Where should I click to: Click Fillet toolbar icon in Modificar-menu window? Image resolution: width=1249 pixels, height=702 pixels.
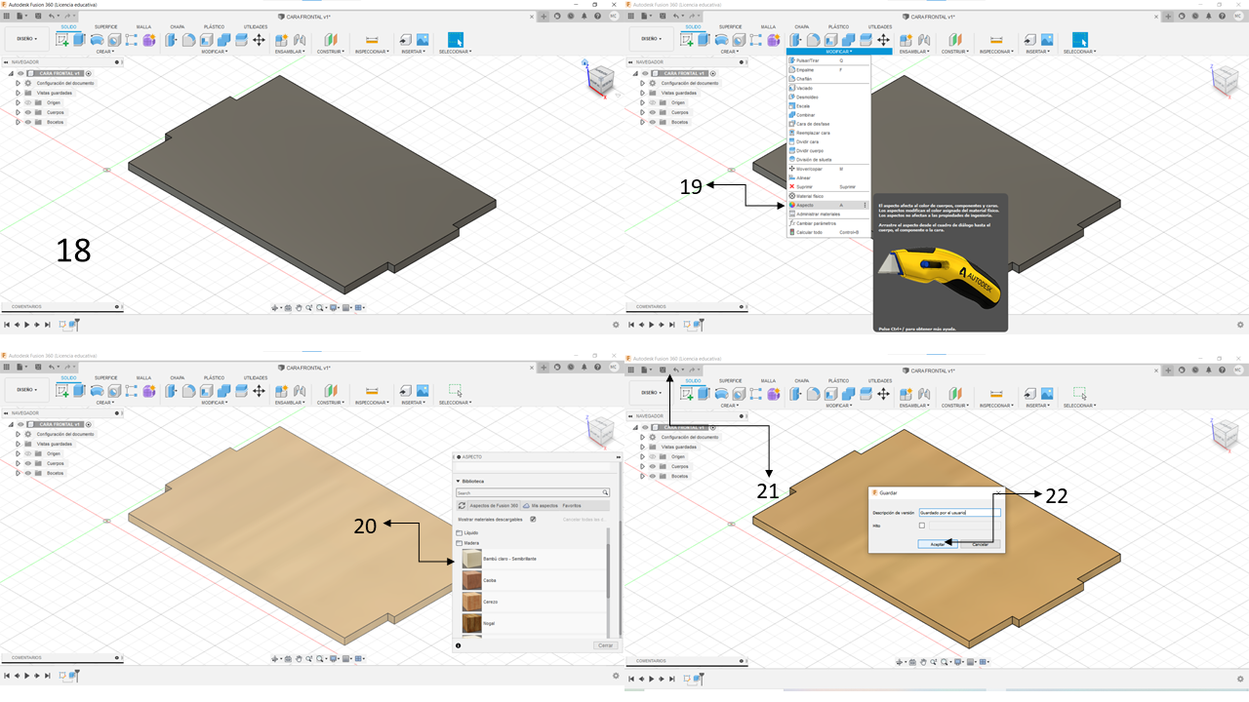[813, 40]
